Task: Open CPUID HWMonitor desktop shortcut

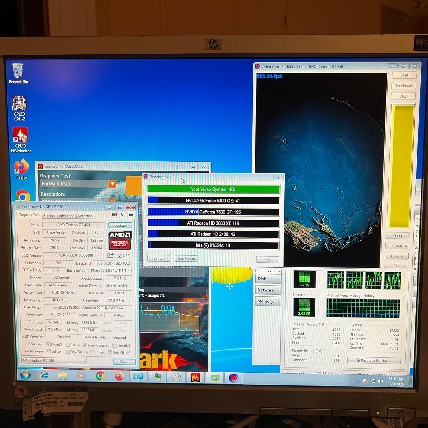Action: 21,140
